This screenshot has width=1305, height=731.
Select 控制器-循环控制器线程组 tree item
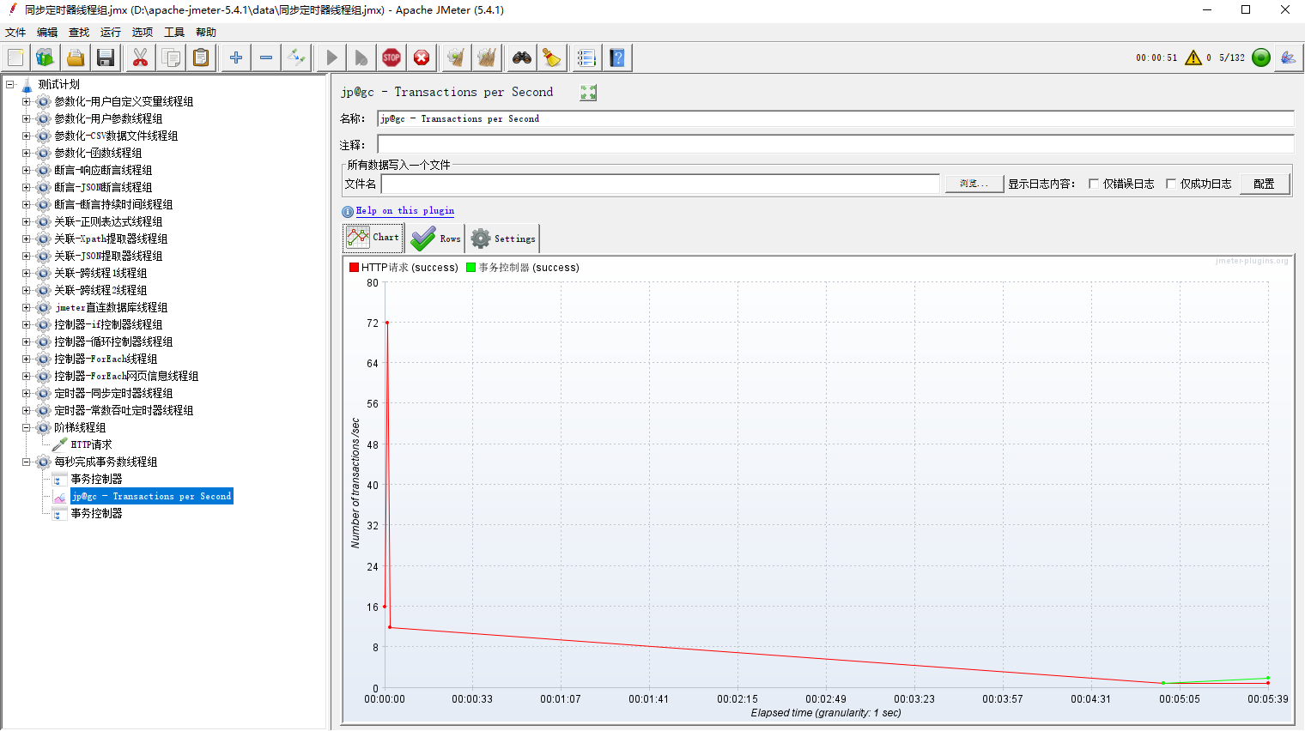pos(113,341)
